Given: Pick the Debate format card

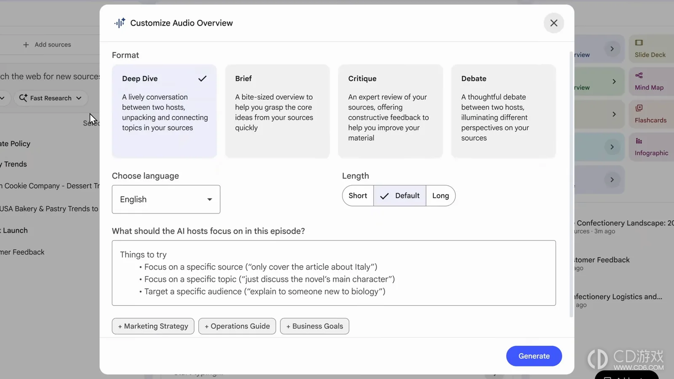Looking at the screenshot, I should point(503,111).
